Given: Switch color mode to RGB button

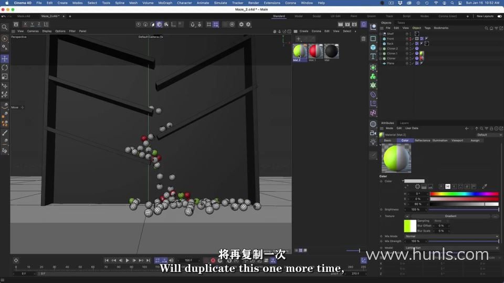Looking at the screenshot, I should [x=442, y=187].
